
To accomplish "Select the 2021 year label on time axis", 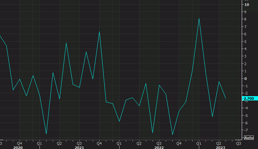I will pyautogui.click(x=79, y=147).
